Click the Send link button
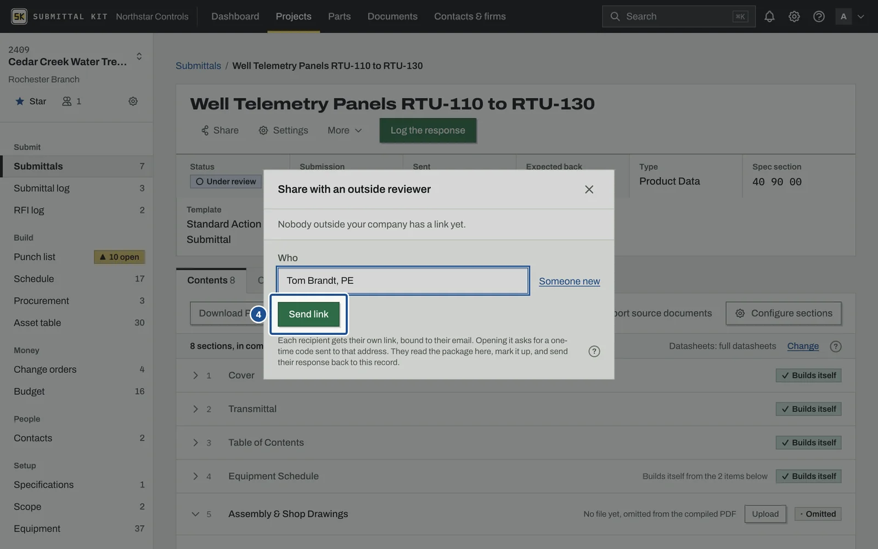This screenshot has width=878, height=549. point(308,314)
